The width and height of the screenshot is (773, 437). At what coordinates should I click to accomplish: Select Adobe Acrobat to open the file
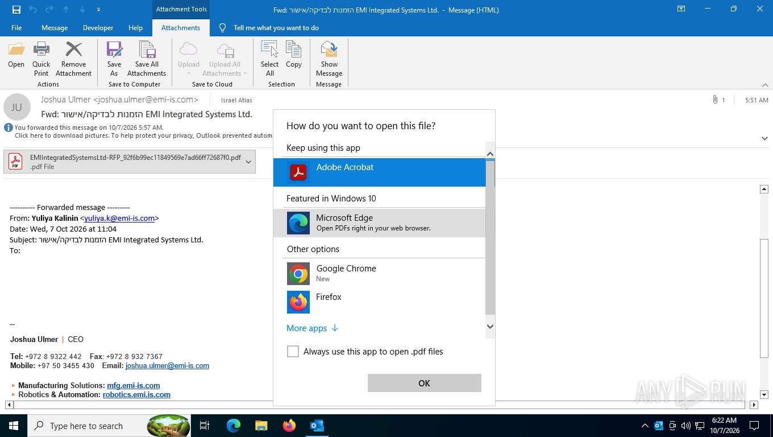(380, 172)
